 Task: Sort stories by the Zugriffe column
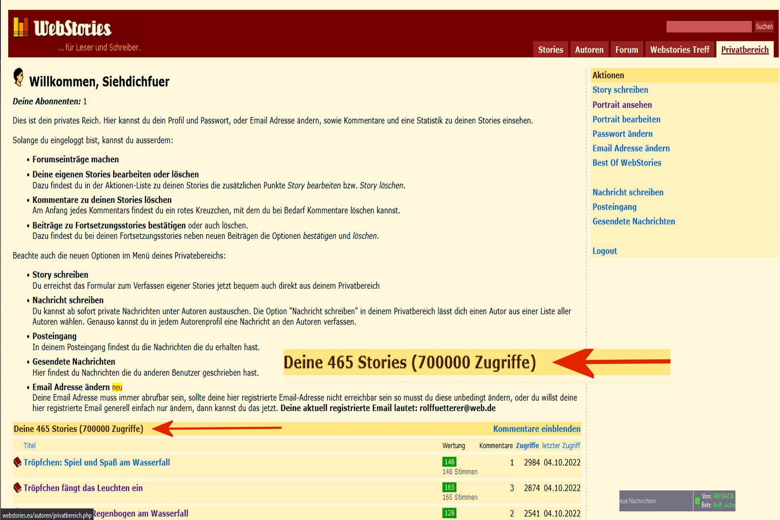(527, 445)
